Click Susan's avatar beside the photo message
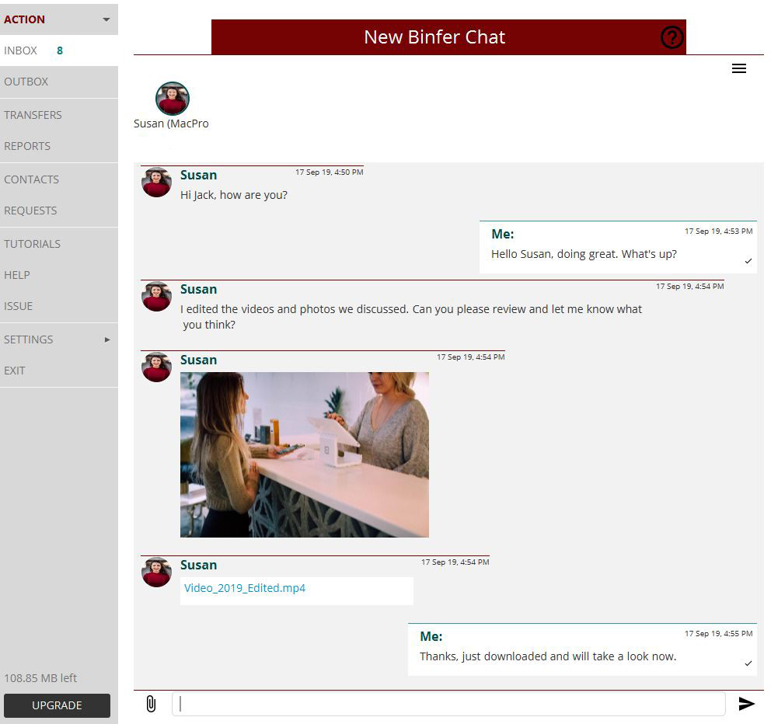 (x=156, y=367)
